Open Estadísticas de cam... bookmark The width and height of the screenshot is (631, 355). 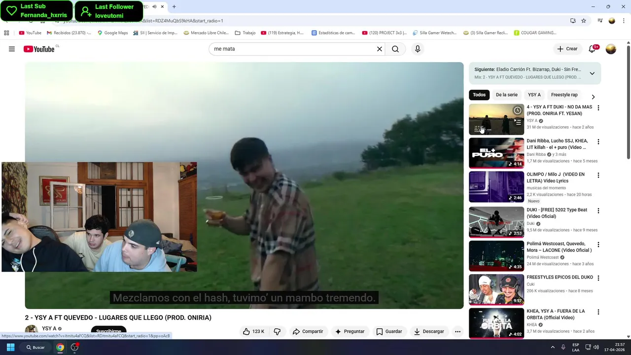(333, 33)
